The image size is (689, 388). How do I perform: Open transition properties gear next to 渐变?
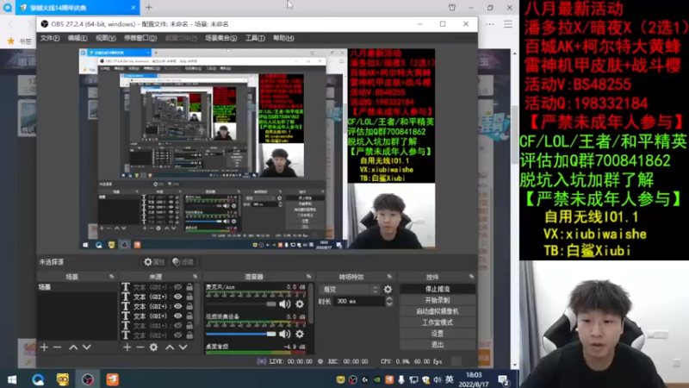[388, 290]
